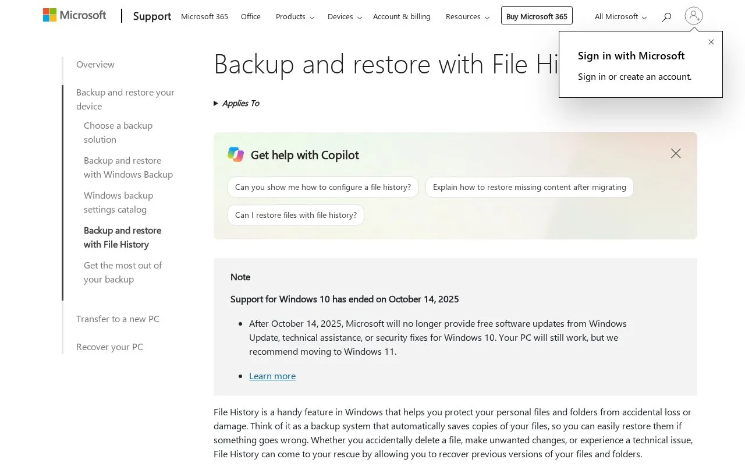Image resolution: width=745 pixels, height=466 pixels.
Task: Go to 'Backup and restore with Windows Backup'
Action: 128,167
